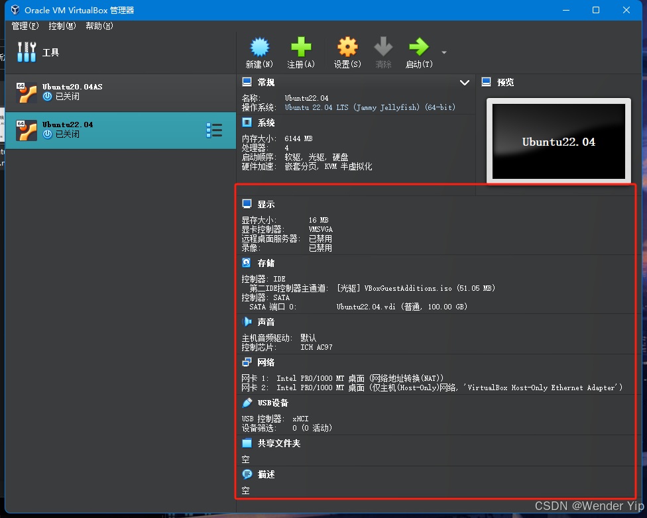Open the 网络 network section header

point(266,362)
